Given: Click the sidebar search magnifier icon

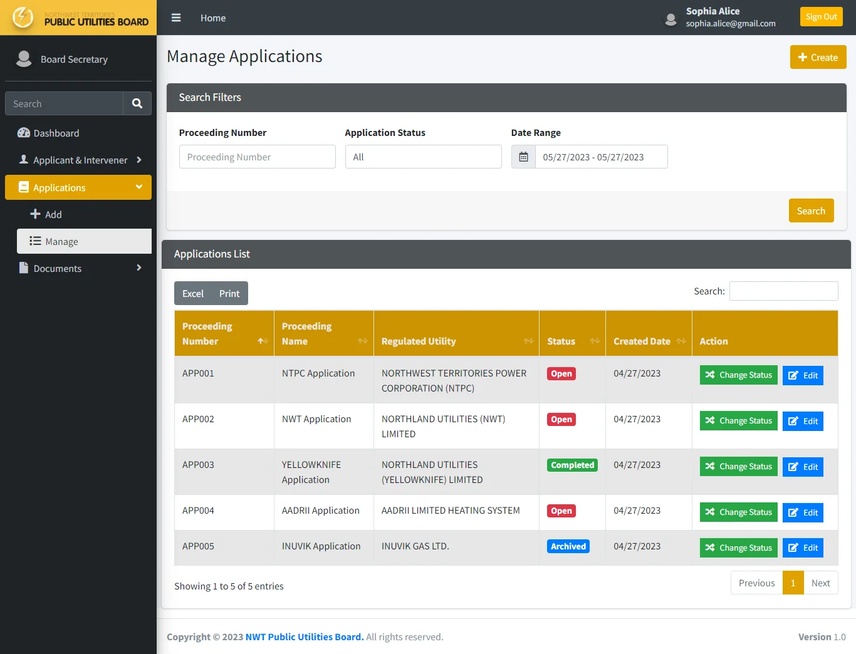Looking at the screenshot, I should [137, 103].
